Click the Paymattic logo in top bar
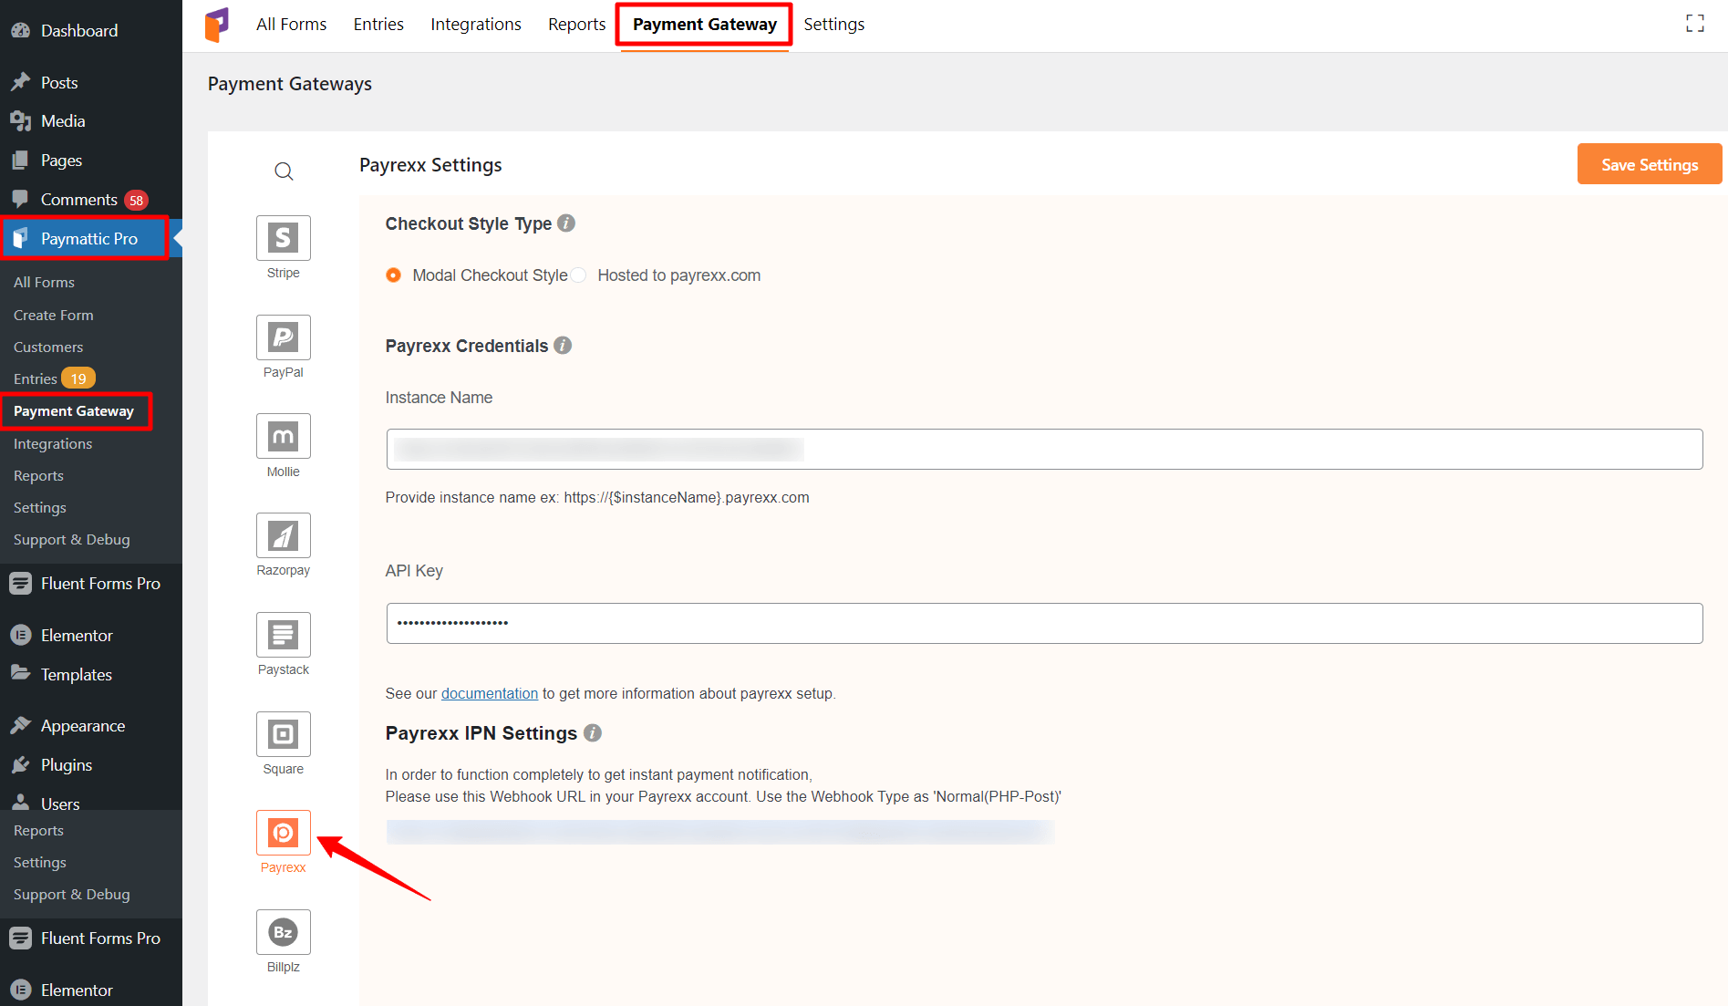This screenshot has height=1006, width=1728. (x=217, y=25)
